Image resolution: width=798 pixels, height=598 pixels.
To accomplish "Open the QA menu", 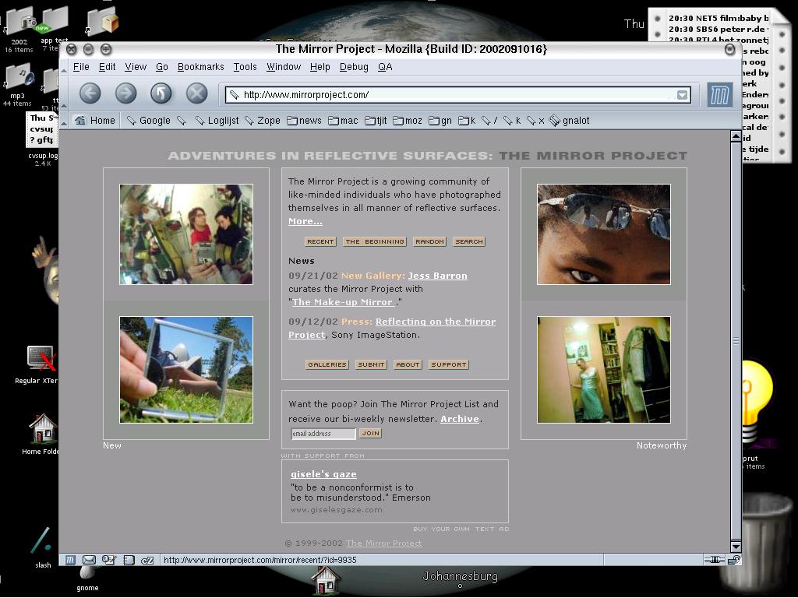I will pyautogui.click(x=385, y=67).
